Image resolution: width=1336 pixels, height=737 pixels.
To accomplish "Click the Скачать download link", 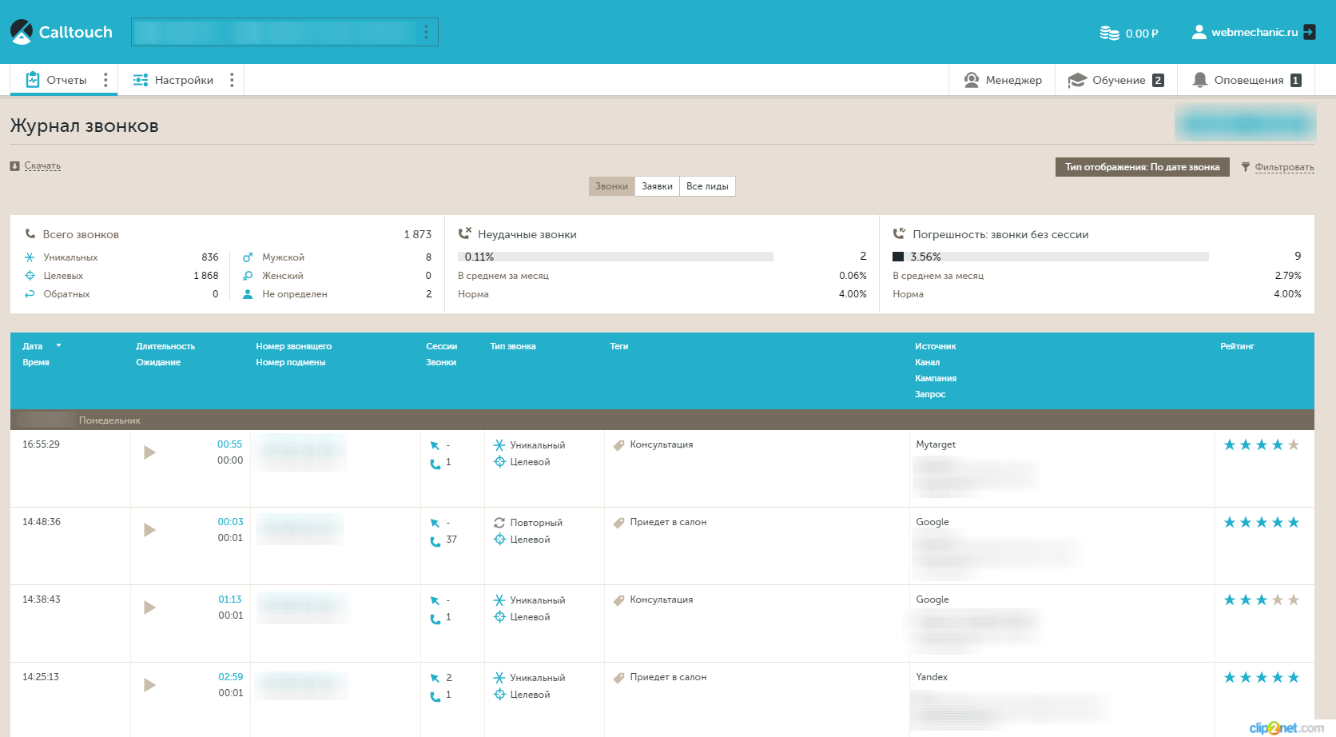I will pyautogui.click(x=42, y=165).
